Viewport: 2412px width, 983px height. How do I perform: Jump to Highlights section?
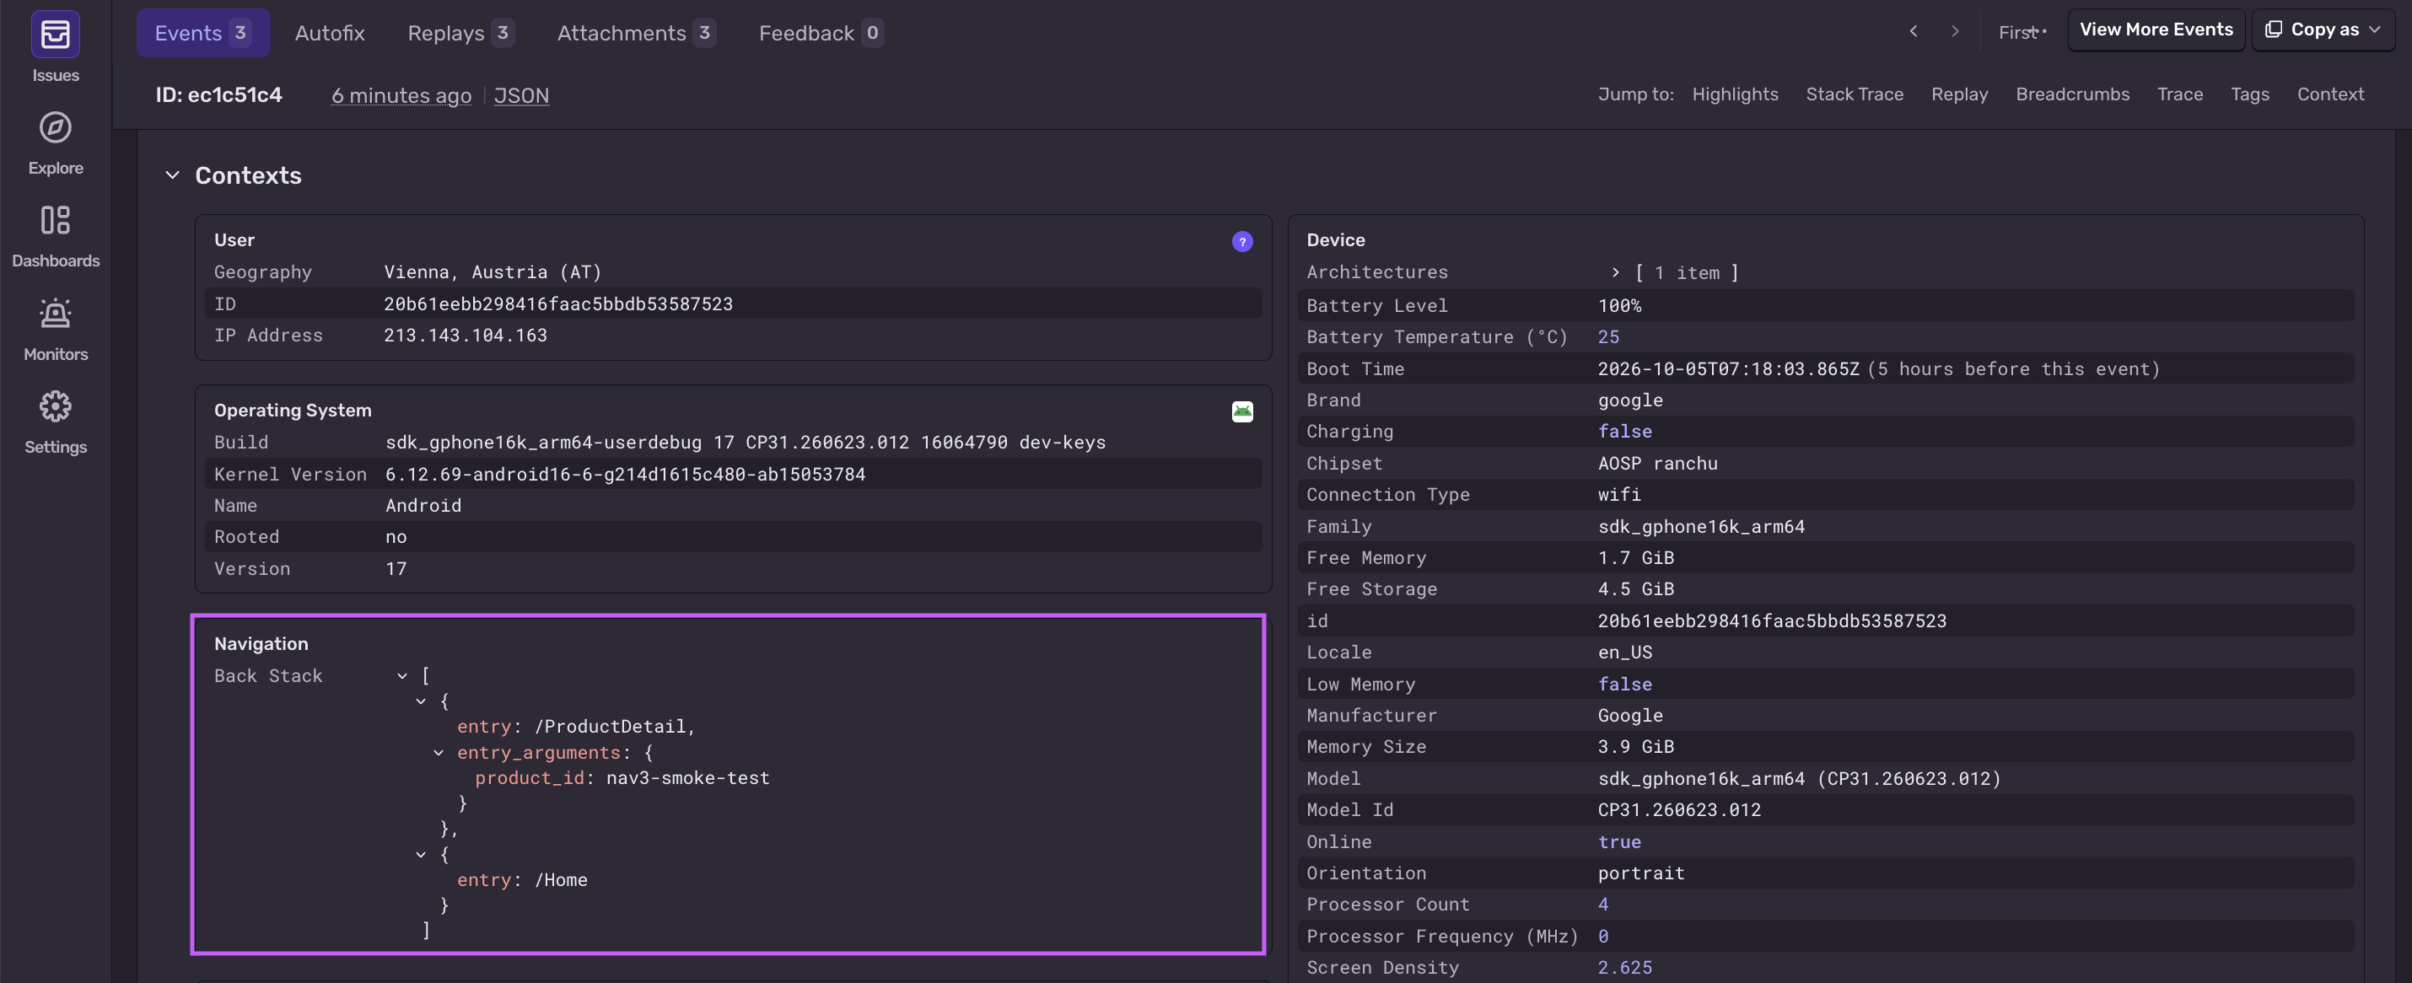coord(1734,94)
